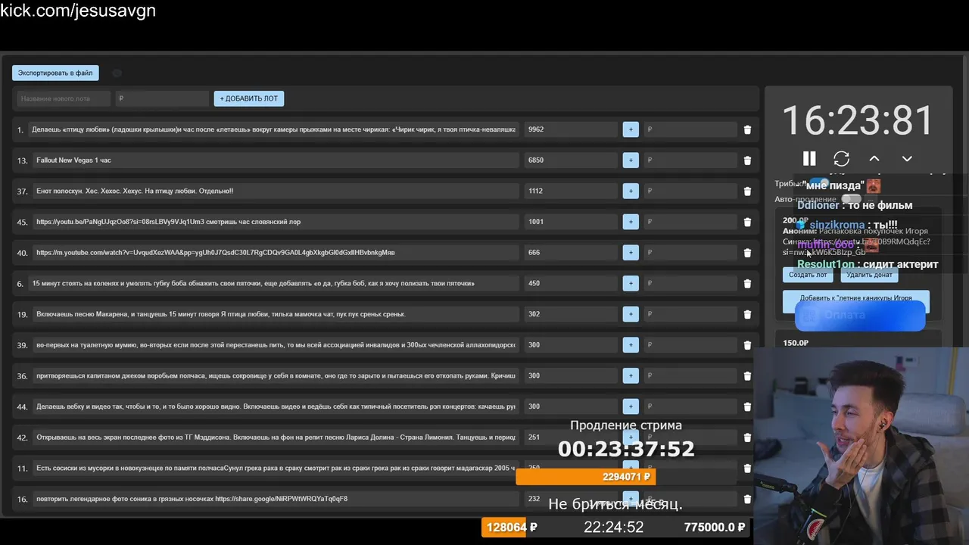Delete lot 42 with its trash icon
The height and width of the screenshot is (545, 969).
(747, 438)
